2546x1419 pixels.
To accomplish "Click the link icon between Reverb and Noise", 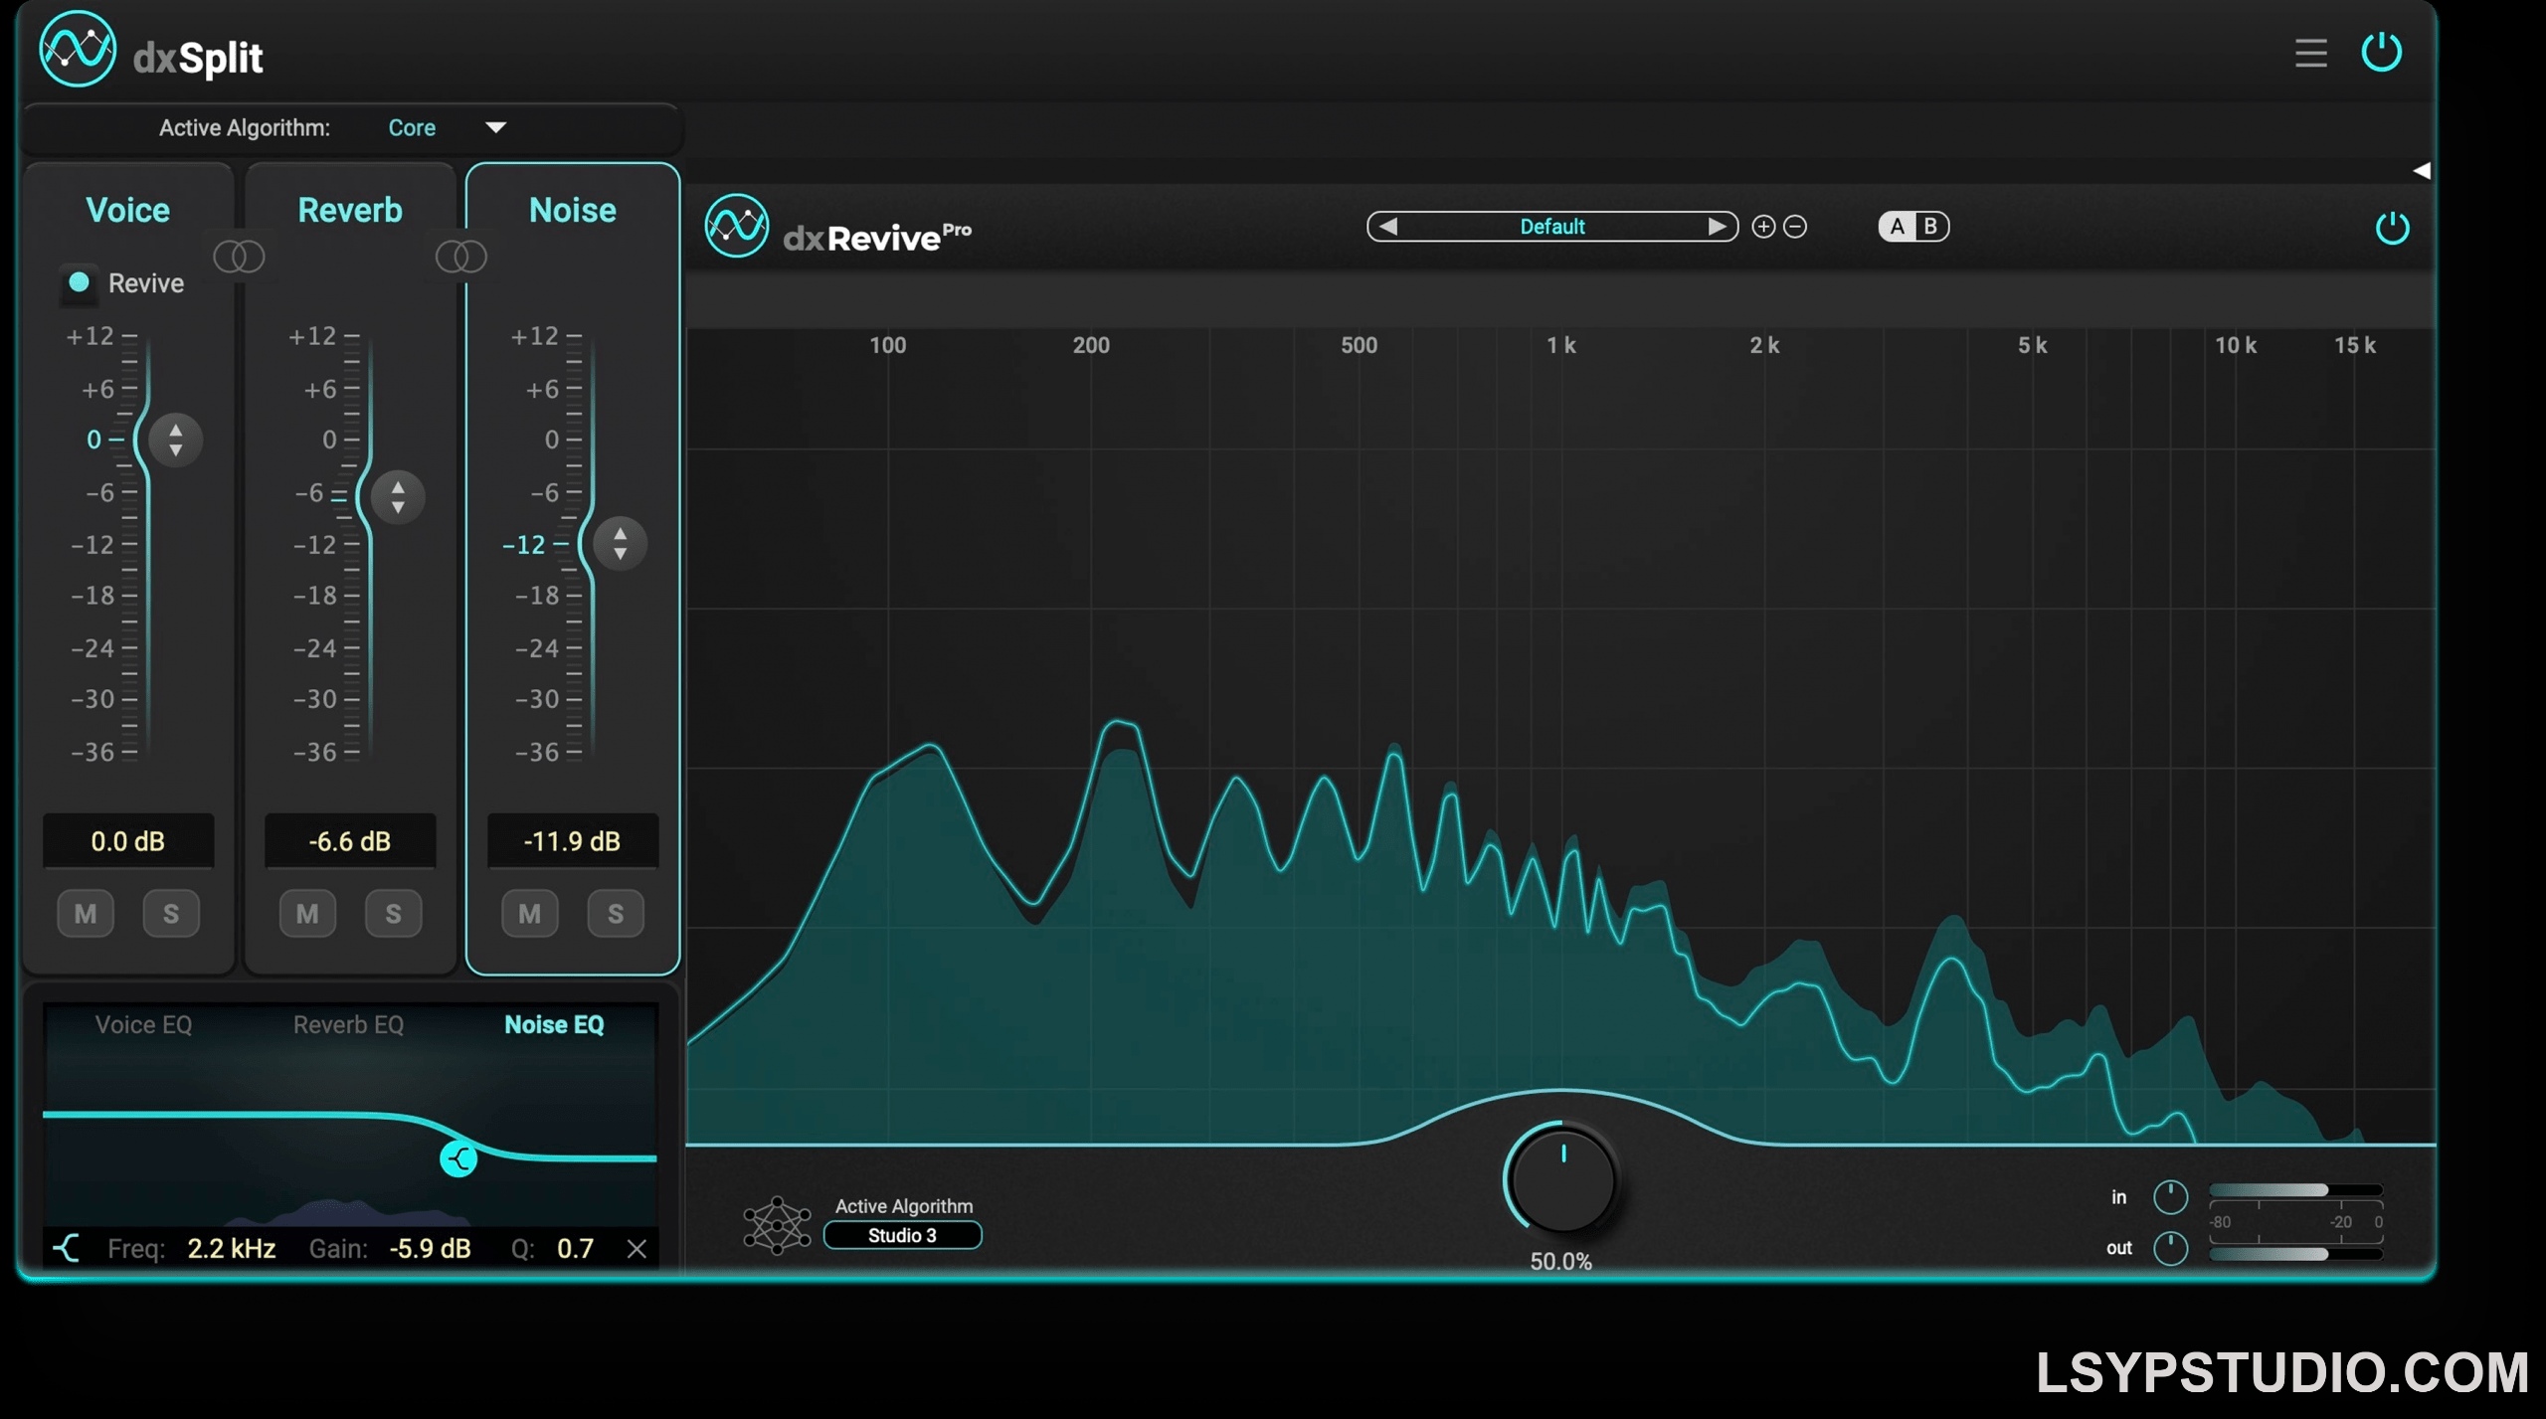I will pyautogui.click(x=460, y=258).
